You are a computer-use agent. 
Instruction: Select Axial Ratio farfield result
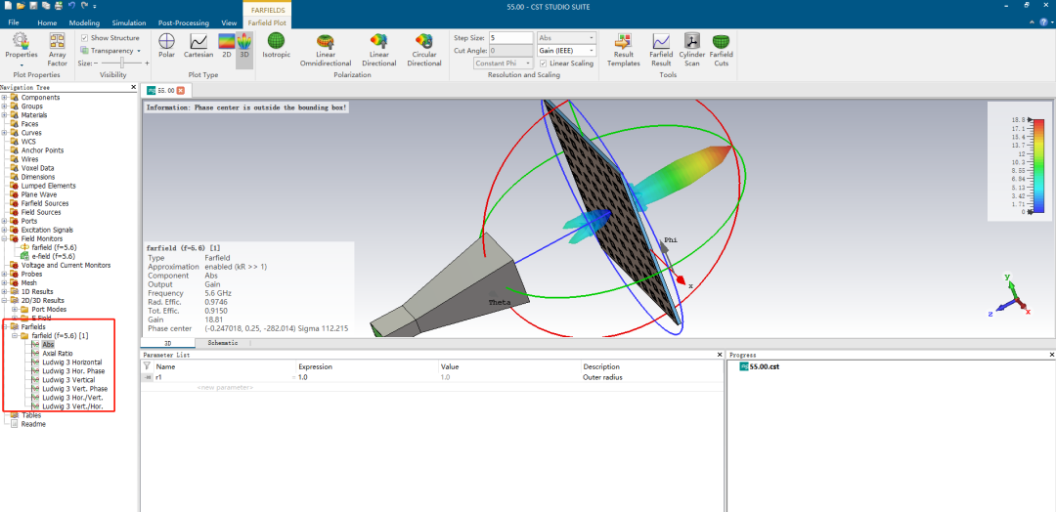58,353
